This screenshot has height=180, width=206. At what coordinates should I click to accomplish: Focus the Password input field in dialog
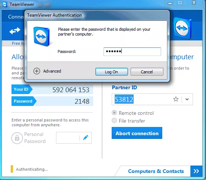(x=132, y=51)
